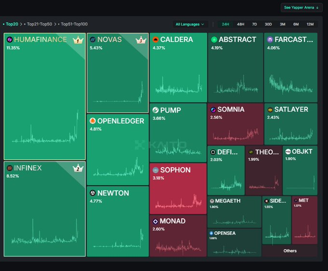Switch to the 12M timeframe
Screen dimensions: 328x271
tap(310, 24)
